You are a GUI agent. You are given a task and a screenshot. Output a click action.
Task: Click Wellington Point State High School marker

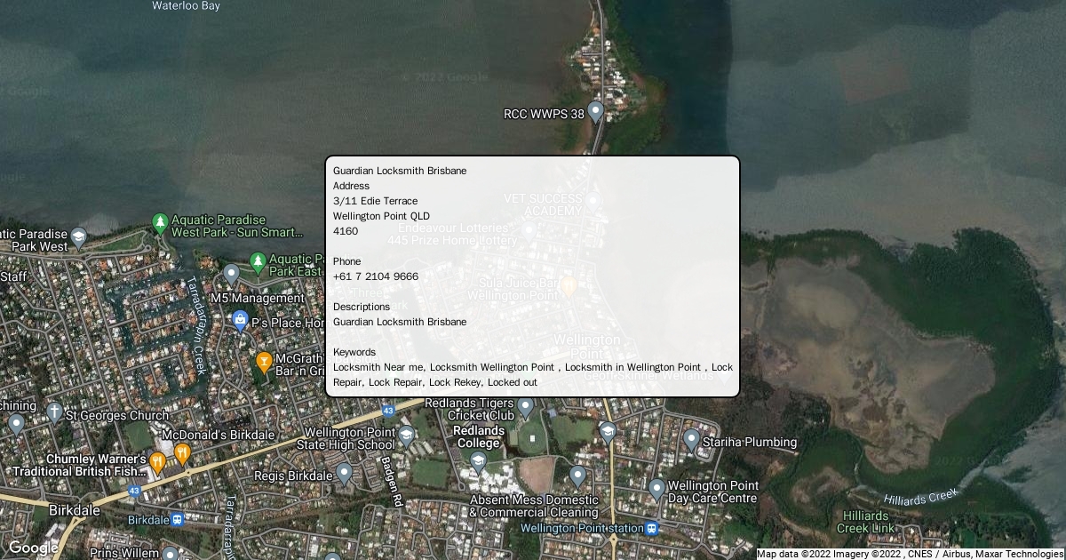point(406,436)
